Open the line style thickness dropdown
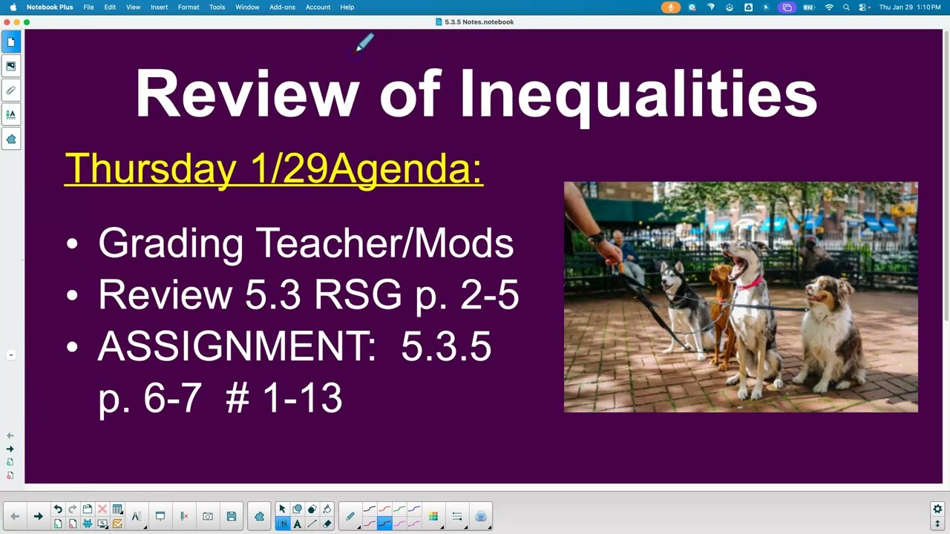The width and height of the screenshot is (950, 534). click(x=457, y=516)
